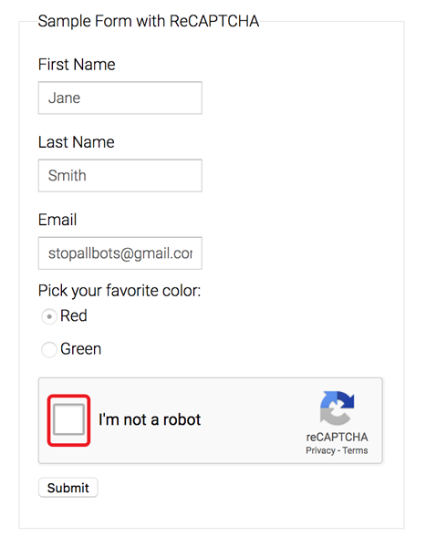Check the I'm not a robot checkbox
Image resolution: width=426 pixels, height=547 pixels.
(68, 420)
